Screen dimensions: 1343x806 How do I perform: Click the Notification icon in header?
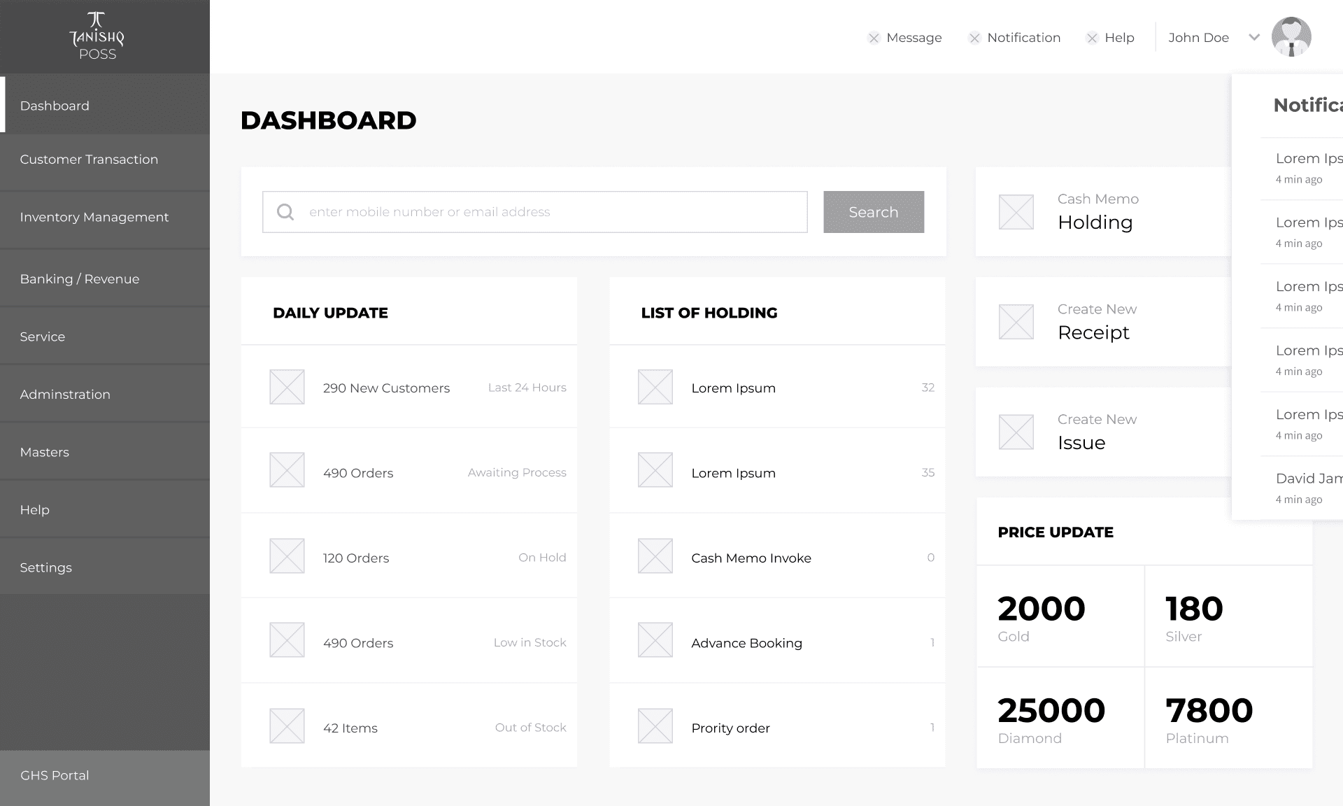tap(974, 38)
